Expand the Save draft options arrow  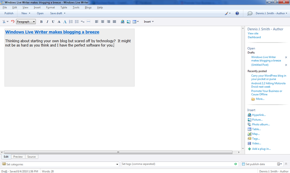pyautogui.click(x=65, y=13)
